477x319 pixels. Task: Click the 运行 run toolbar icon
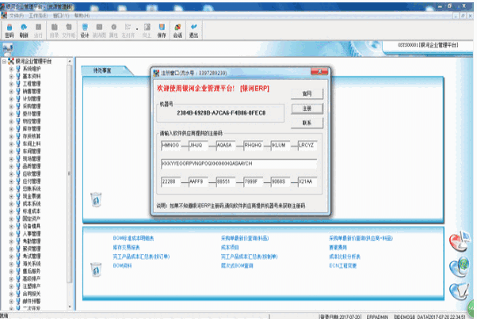tap(38, 31)
